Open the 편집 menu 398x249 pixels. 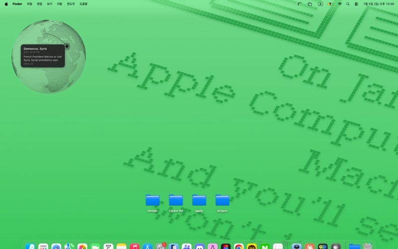40,4
